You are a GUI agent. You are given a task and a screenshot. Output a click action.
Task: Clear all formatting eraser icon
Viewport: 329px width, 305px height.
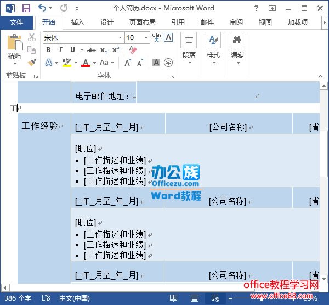(133, 50)
